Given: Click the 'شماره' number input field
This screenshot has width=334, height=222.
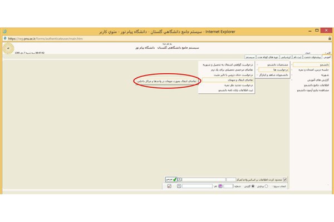Looking at the screenshot, I should [228, 186].
